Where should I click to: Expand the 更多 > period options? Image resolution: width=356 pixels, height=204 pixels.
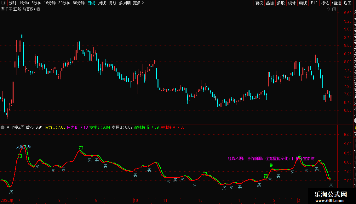click(x=138, y=3)
